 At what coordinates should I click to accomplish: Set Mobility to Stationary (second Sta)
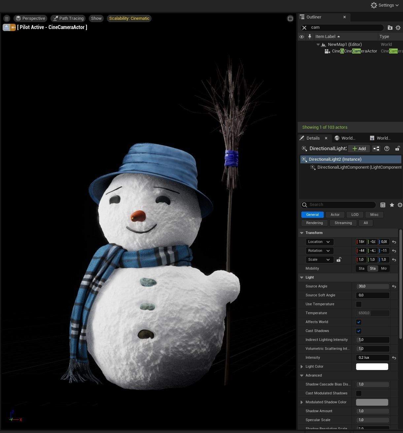click(373, 269)
